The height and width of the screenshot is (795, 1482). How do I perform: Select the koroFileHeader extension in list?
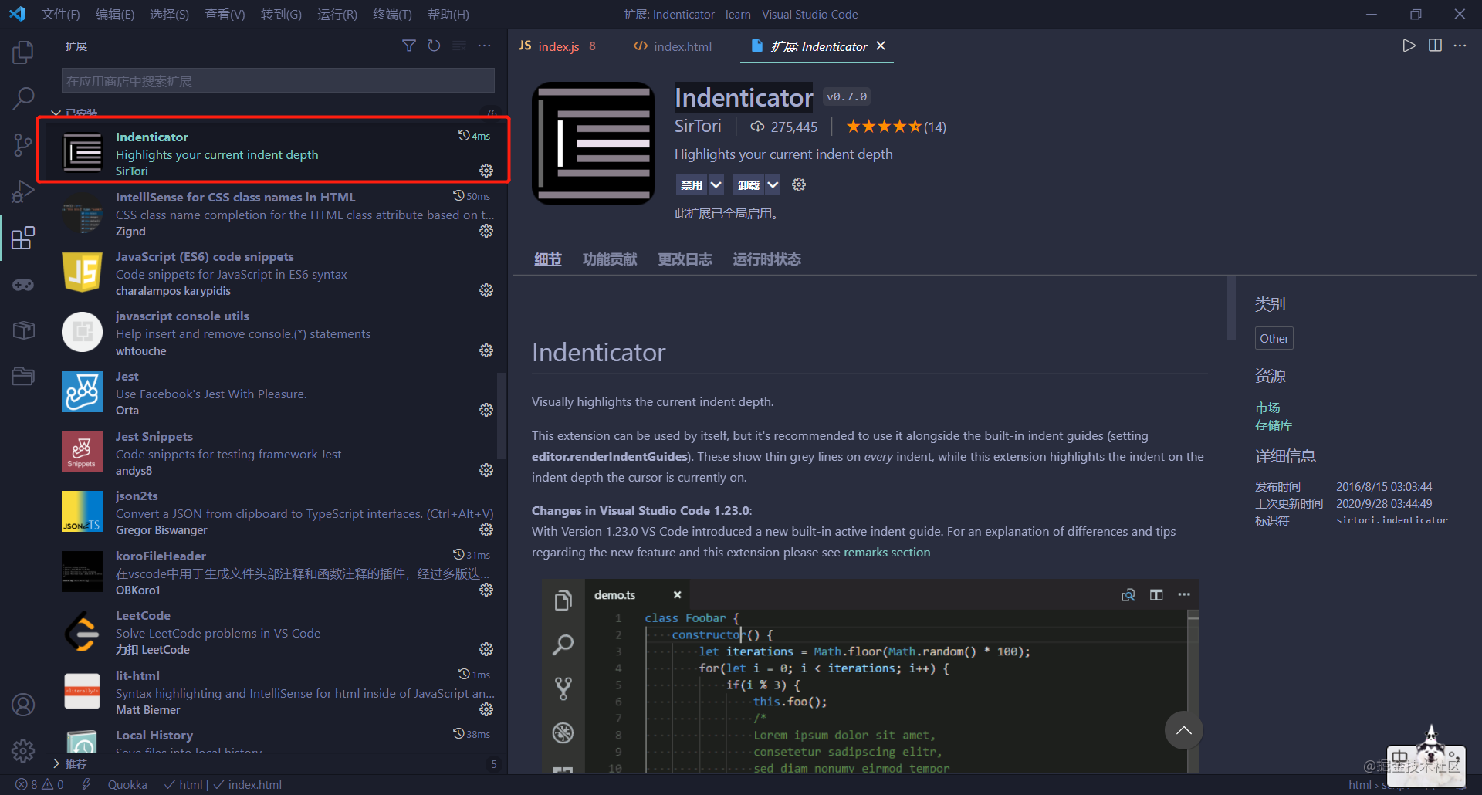point(278,573)
